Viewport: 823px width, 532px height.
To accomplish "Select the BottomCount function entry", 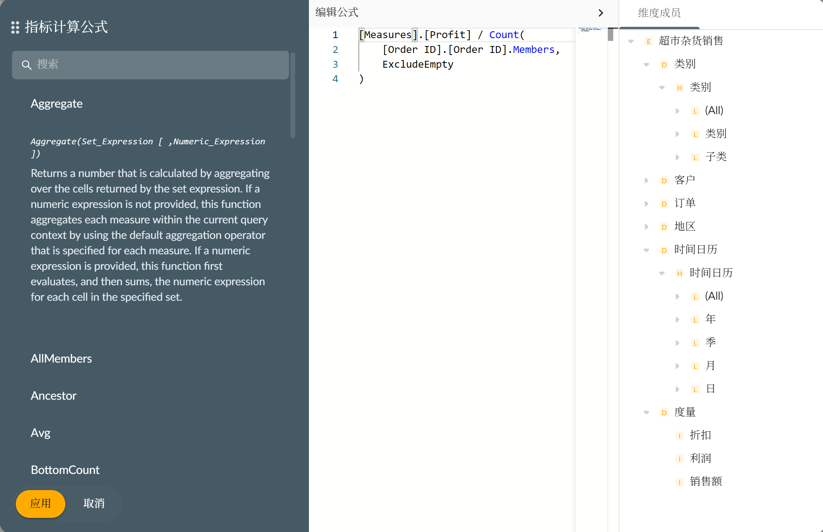I will click(x=65, y=470).
